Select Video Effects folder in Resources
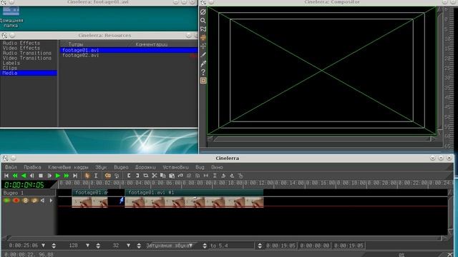This screenshot has width=458, height=257. tap(21, 48)
